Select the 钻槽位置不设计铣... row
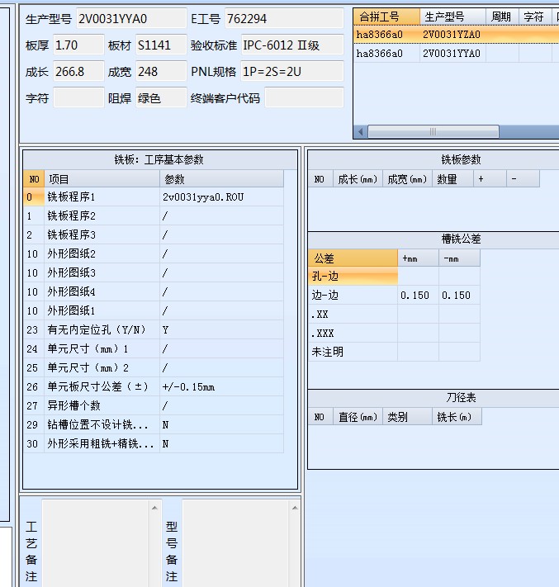559x587 pixels. click(x=154, y=425)
